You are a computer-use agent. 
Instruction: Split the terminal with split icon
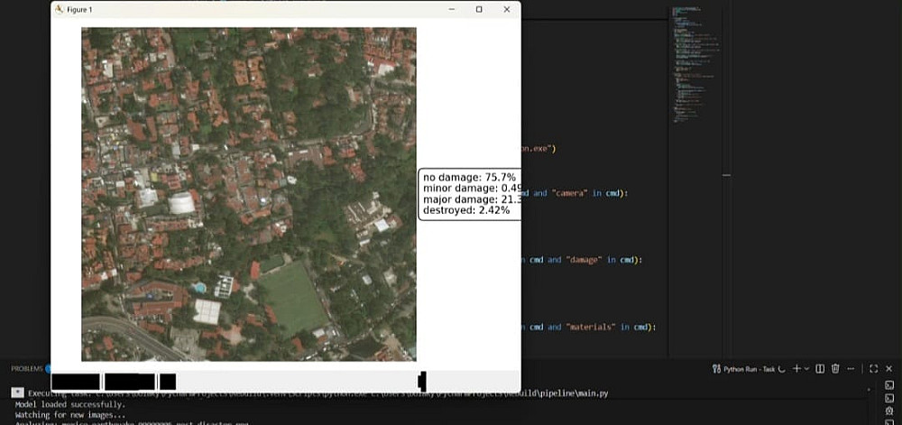[820, 369]
